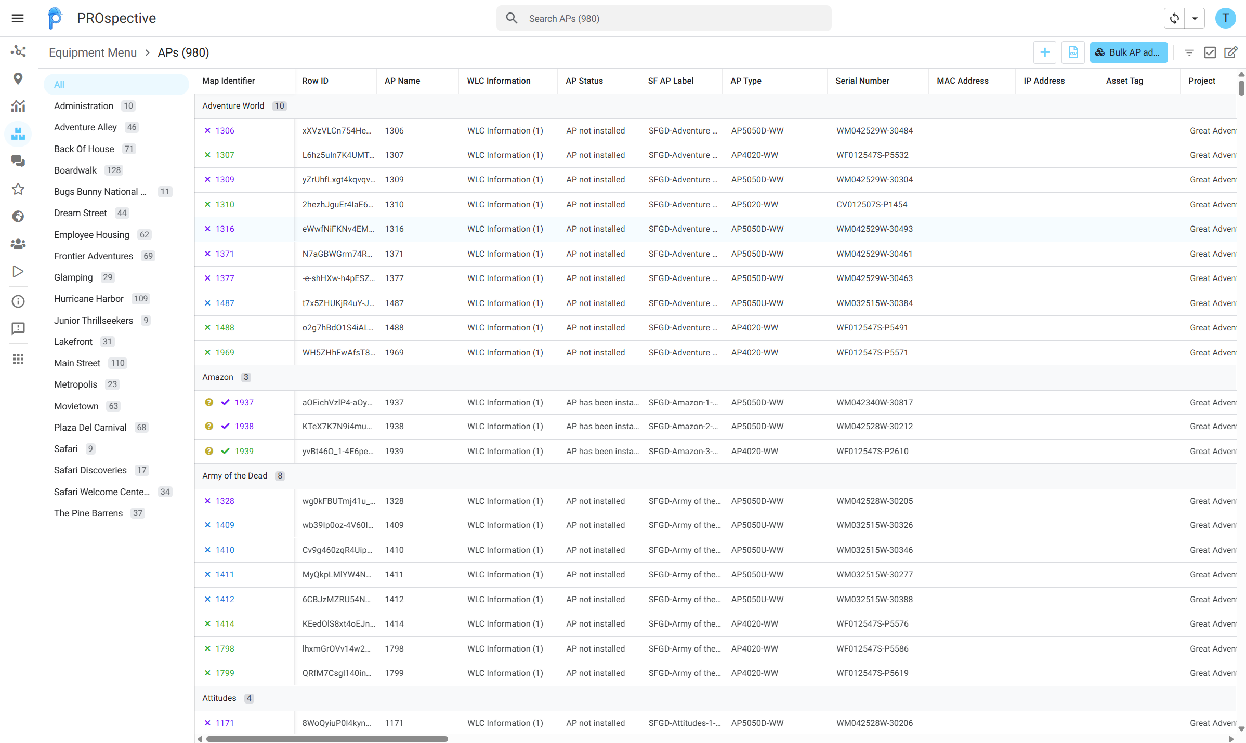1246x743 pixels.
Task: Open the filter list icon
Action: point(1189,52)
